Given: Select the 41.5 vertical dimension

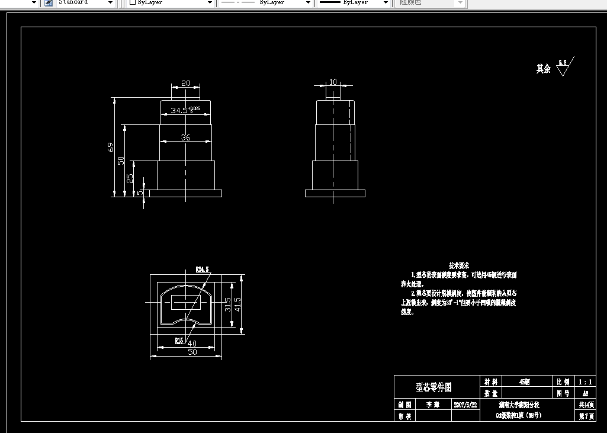Looking at the screenshot, I should coord(237,304).
